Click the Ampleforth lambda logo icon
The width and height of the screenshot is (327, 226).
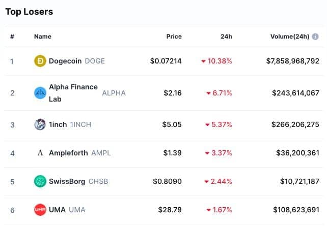tap(40, 153)
